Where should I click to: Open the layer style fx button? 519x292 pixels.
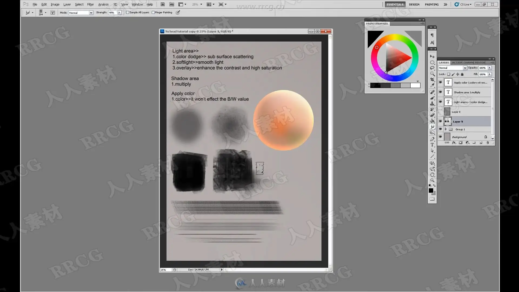pos(454,143)
